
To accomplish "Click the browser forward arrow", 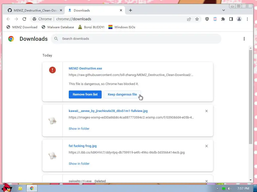I will (16, 19).
